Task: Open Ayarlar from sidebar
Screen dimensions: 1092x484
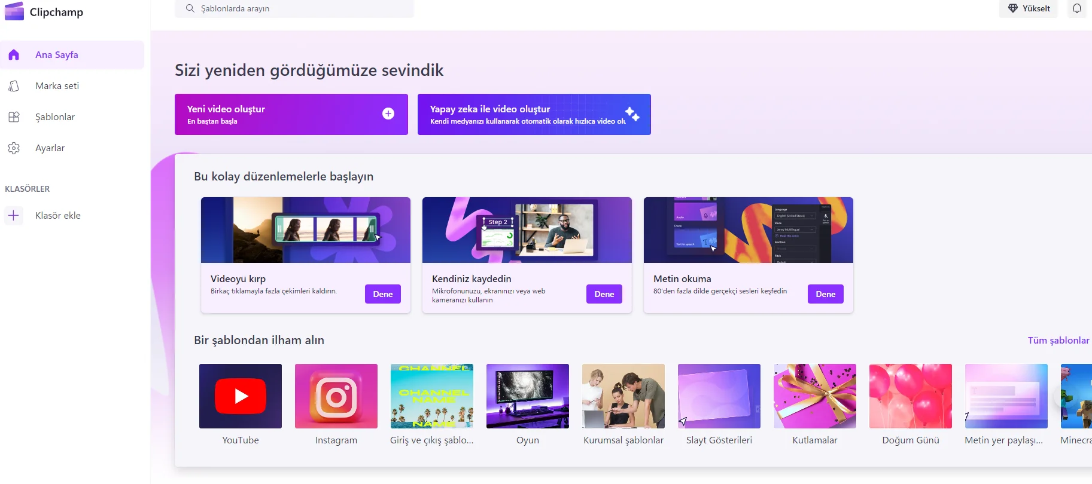Action: [x=72, y=148]
